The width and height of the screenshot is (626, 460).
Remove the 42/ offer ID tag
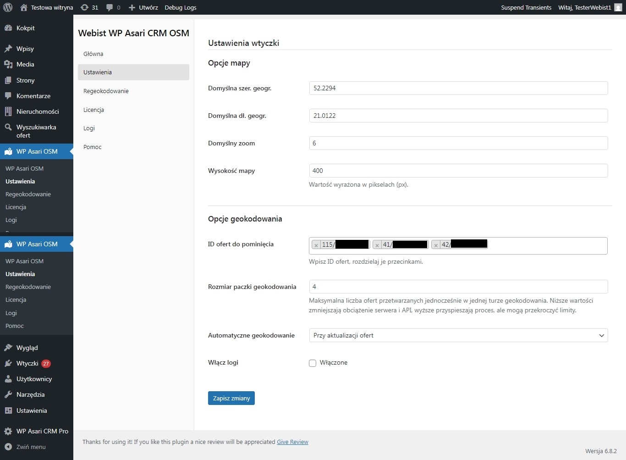tap(436, 245)
